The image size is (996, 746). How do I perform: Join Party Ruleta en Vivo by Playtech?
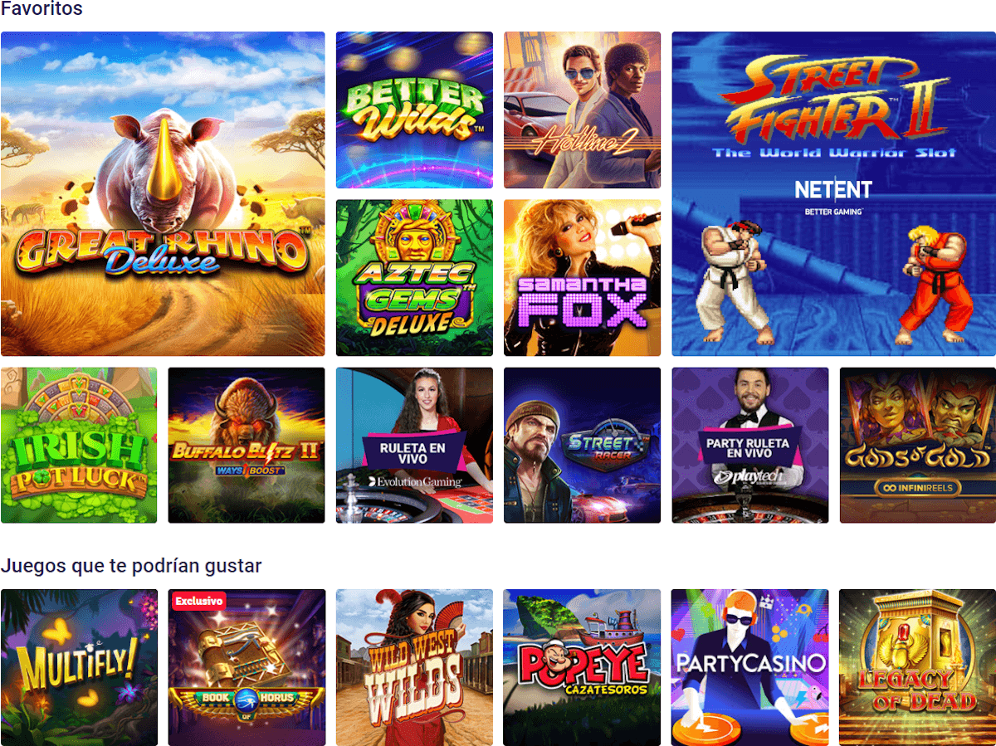[750, 446]
